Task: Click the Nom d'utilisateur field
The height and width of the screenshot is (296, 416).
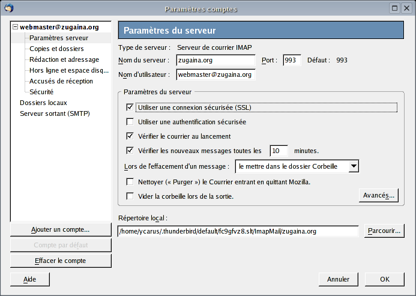Action: point(216,74)
